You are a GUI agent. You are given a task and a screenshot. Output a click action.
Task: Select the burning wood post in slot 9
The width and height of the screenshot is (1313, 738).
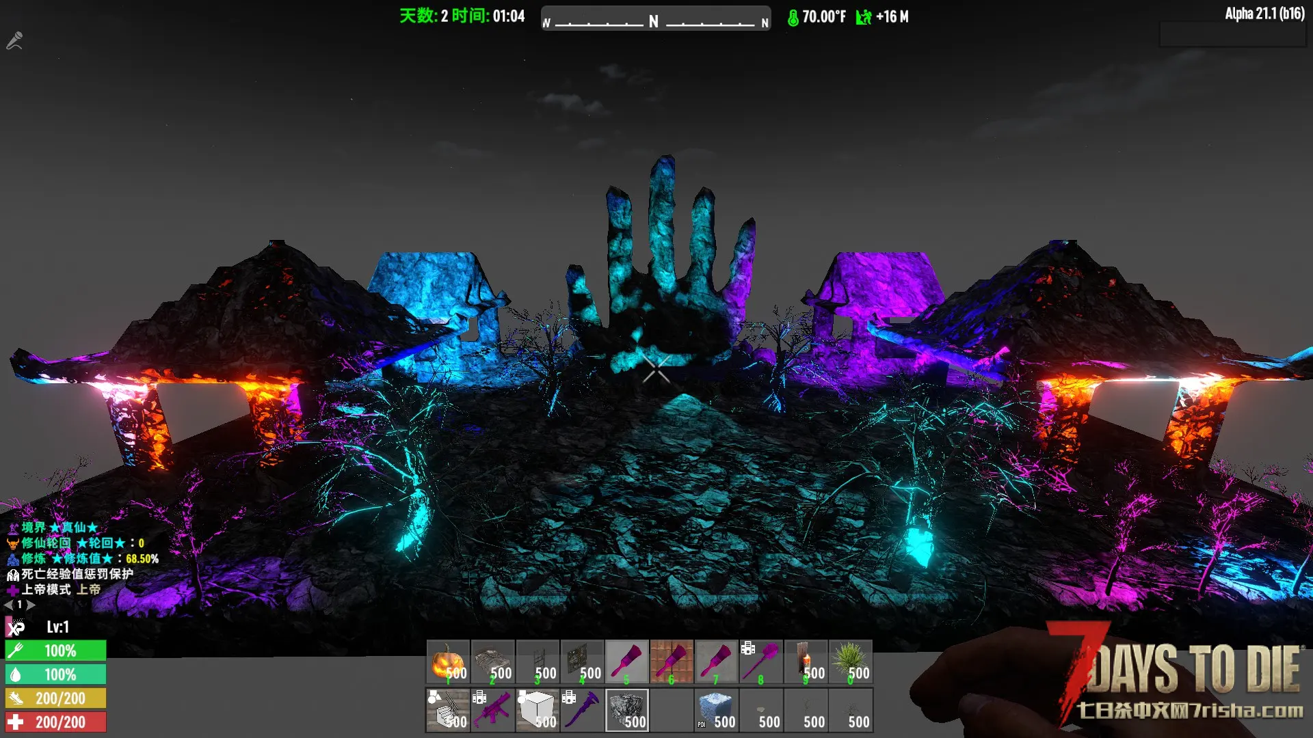806,661
